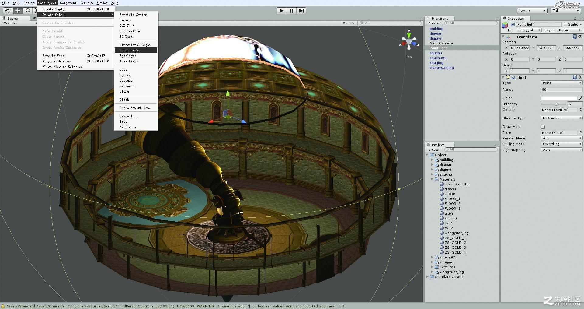This screenshot has width=584, height=309.
Task: Click the Inspector lock icon
Action: [575, 19]
